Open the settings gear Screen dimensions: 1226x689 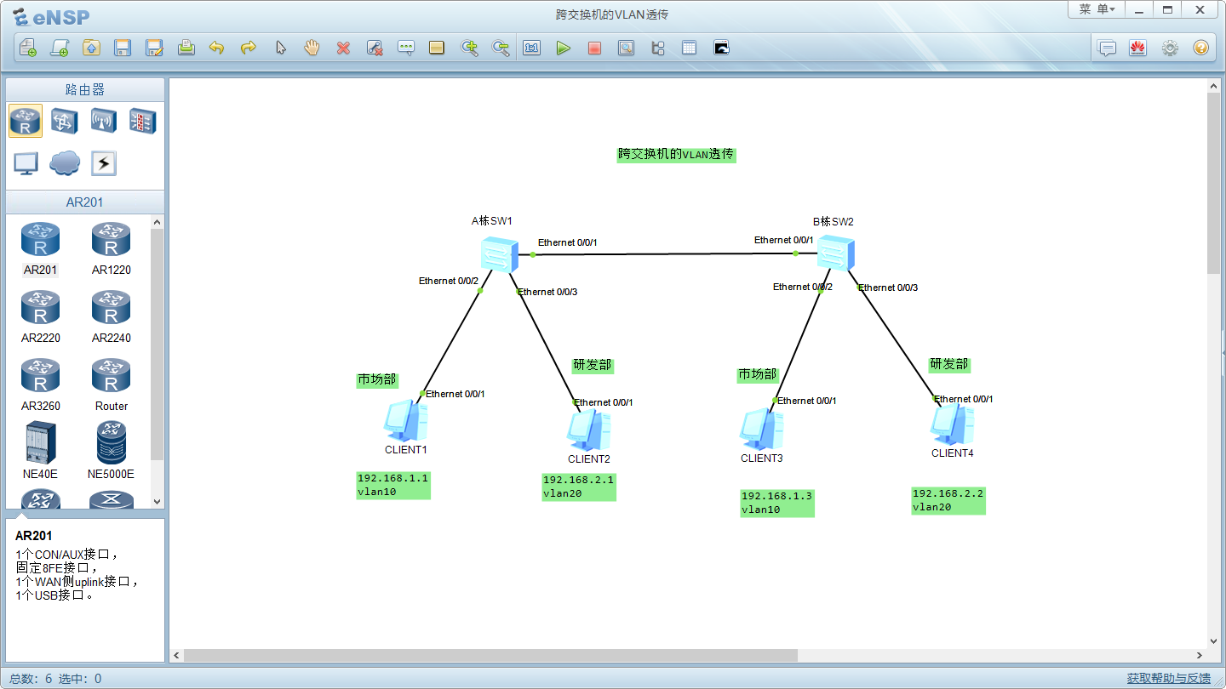coord(1170,48)
